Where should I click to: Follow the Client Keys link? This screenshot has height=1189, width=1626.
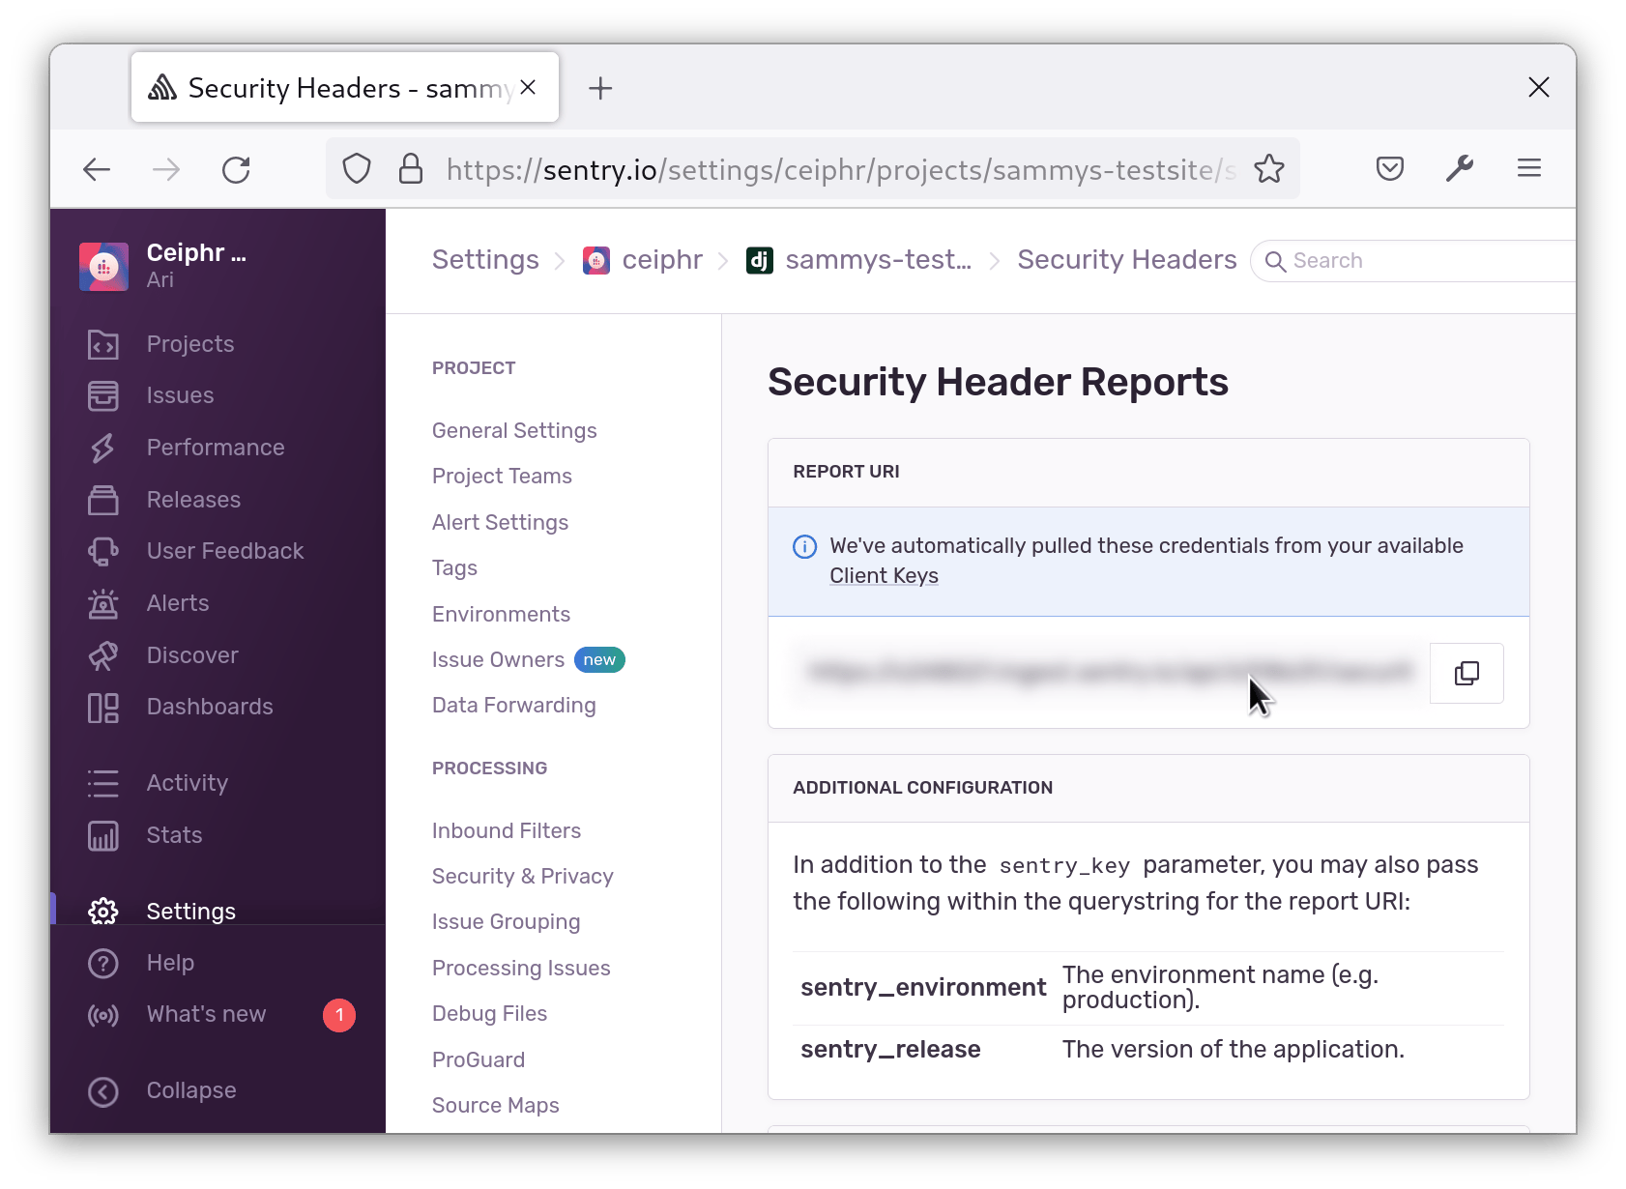coord(884,576)
